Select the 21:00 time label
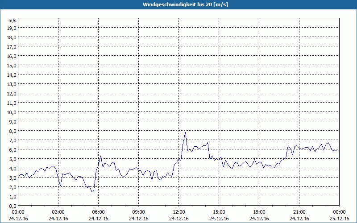The width and height of the screenshot is (357, 223). click(x=299, y=212)
